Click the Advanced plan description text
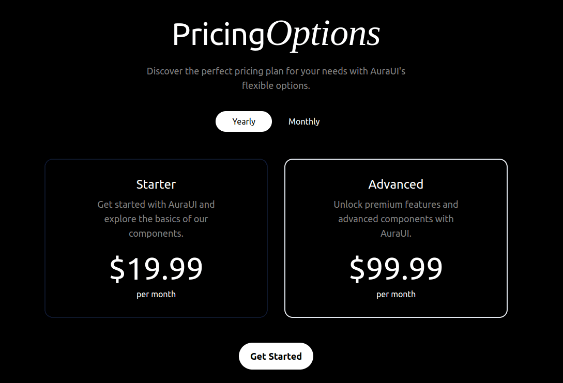This screenshot has width=563, height=383. [x=395, y=219]
